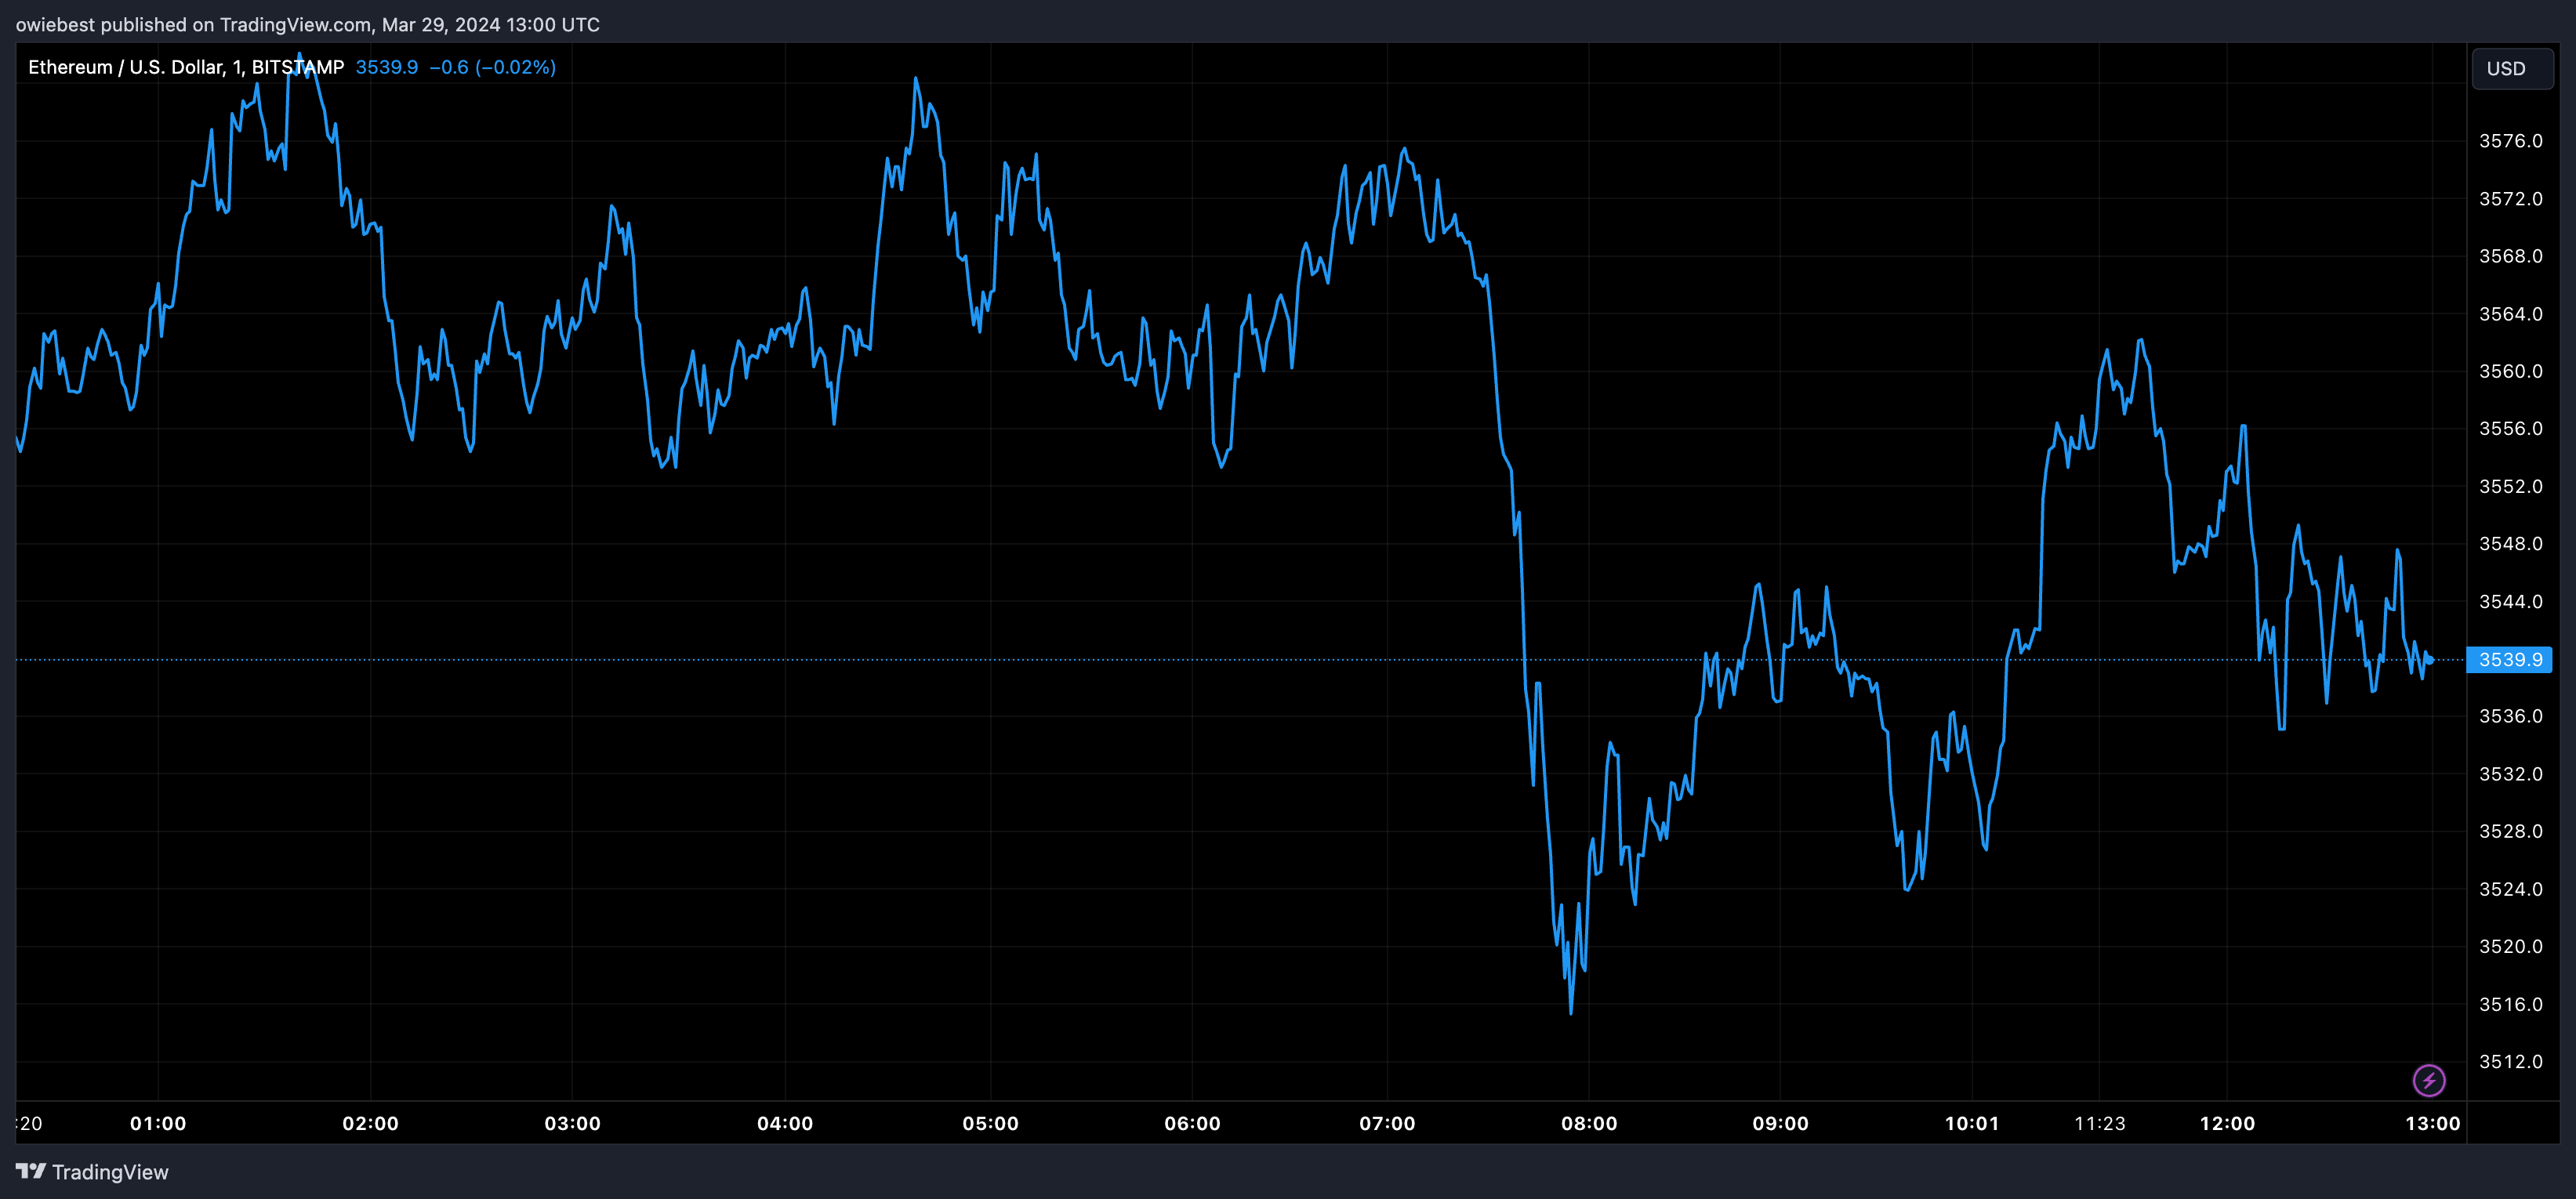
Task: Click the 3539.9 value in the legend
Action: point(387,67)
